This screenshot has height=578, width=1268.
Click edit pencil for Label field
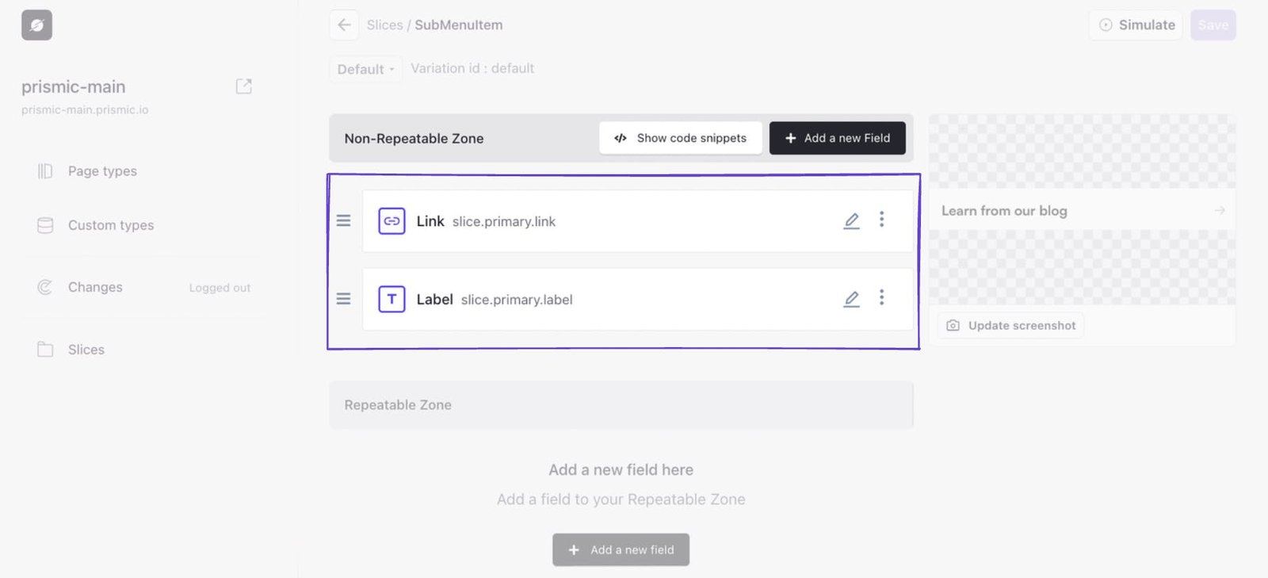pos(851,299)
